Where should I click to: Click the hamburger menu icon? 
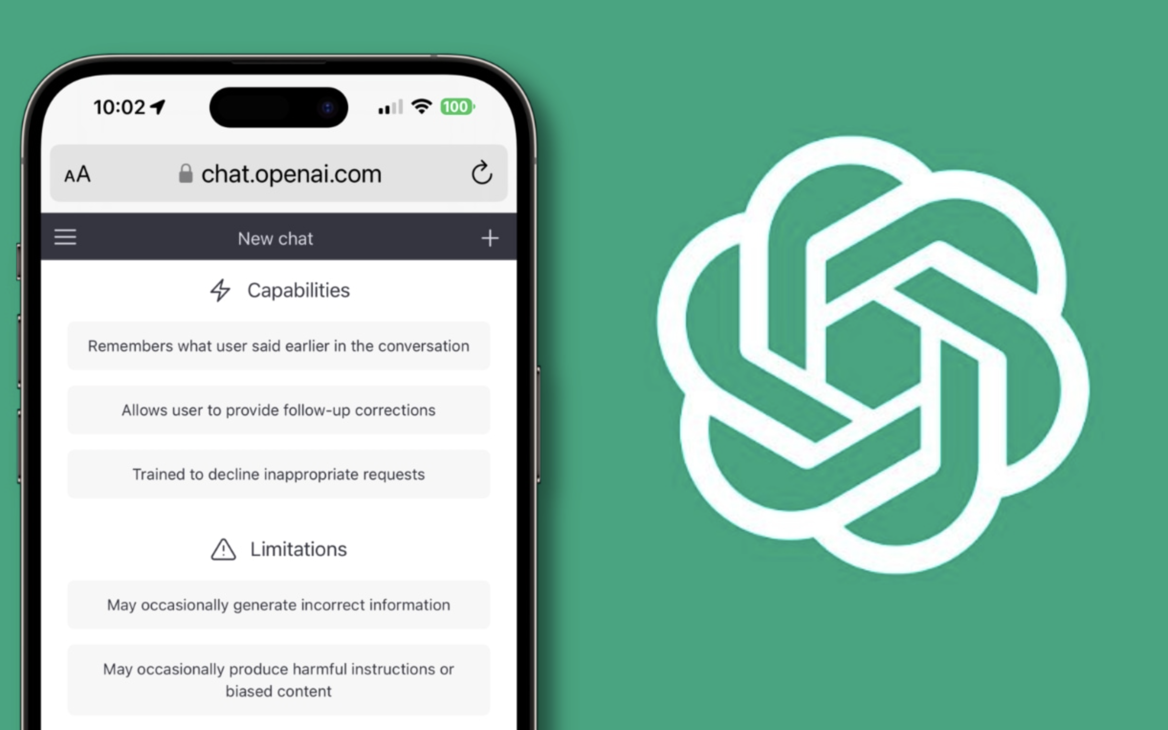(65, 238)
